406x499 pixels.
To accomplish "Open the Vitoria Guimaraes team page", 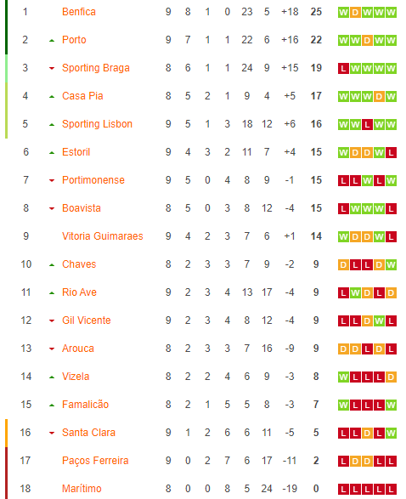I will click(x=103, y=236).
